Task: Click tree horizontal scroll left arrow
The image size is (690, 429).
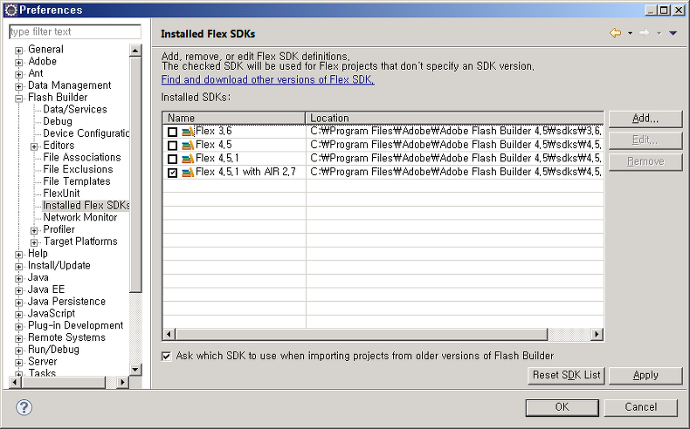Action: 15,383
